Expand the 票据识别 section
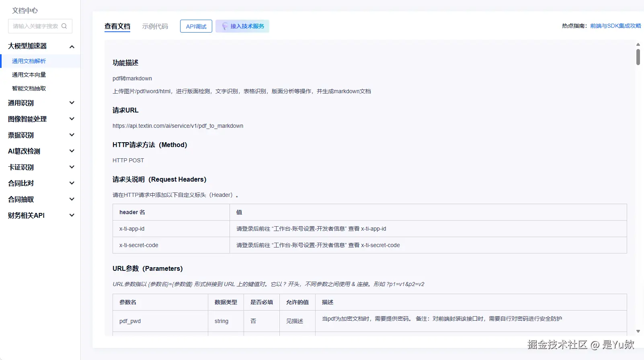This screenshot has height=360, width=644. pos(72,135)
